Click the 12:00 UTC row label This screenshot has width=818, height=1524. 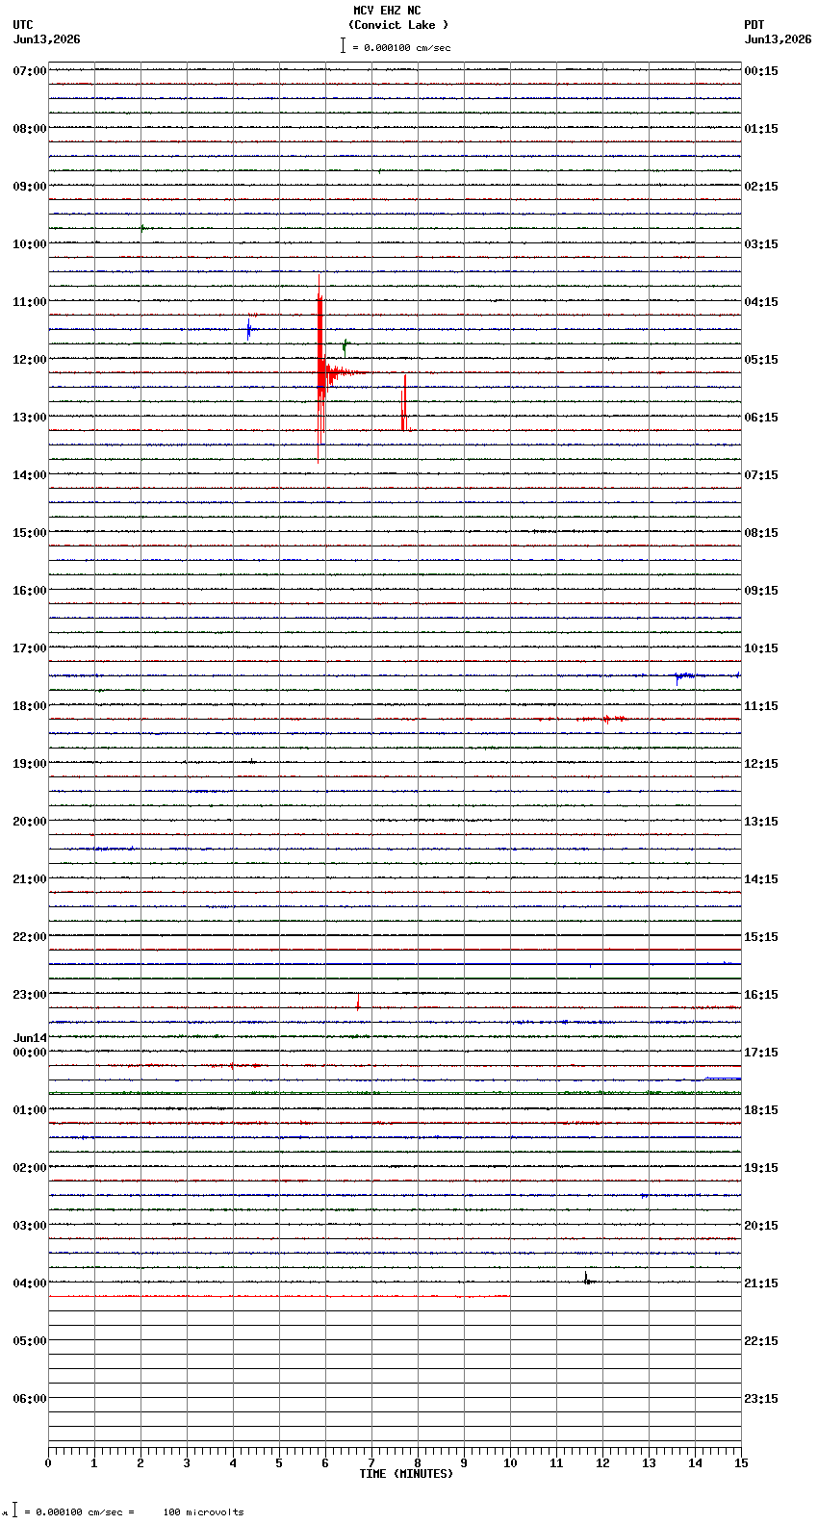pos(30,360)
